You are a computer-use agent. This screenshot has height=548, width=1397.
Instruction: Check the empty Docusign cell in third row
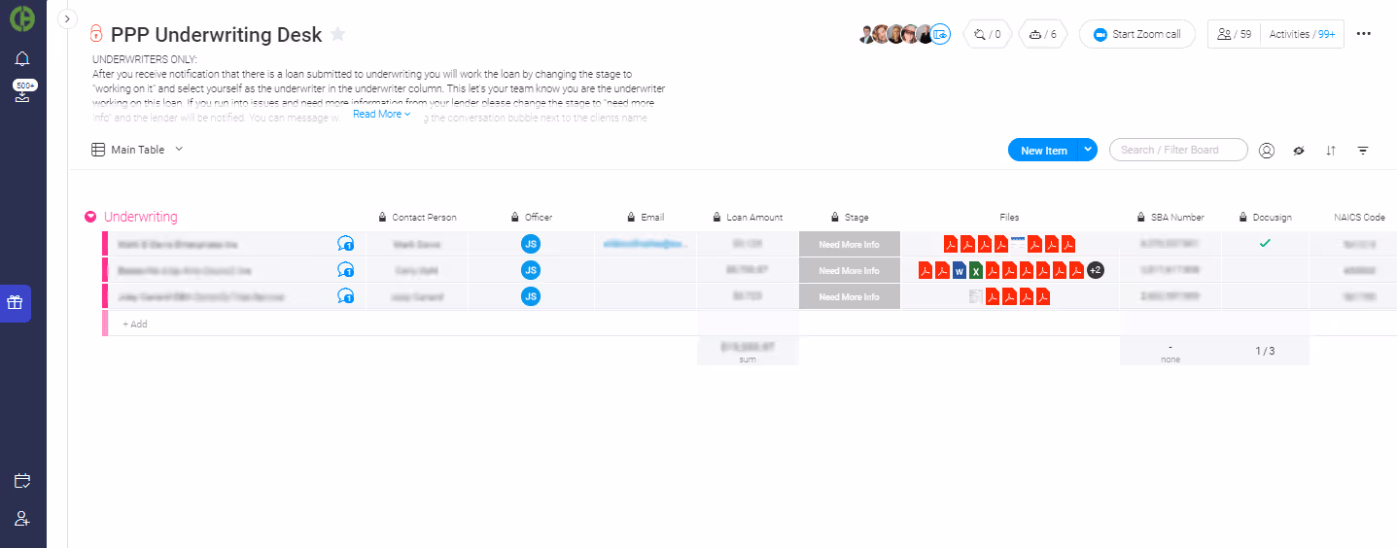tap(1265, 296)
